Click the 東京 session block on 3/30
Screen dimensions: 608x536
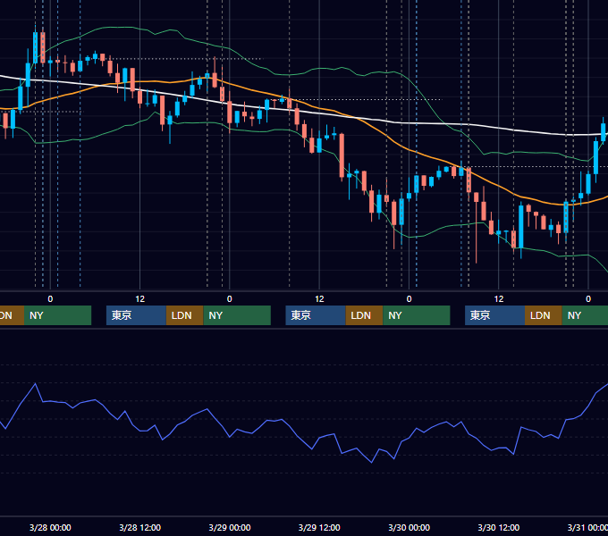pos(494,315)
